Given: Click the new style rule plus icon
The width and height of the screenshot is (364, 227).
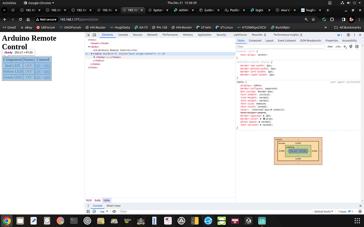Looking at the screenshot, I should point(344,46).
